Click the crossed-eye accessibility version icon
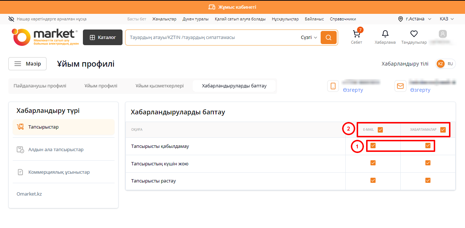This screenshot has height=228, width=465. [11, 19]
